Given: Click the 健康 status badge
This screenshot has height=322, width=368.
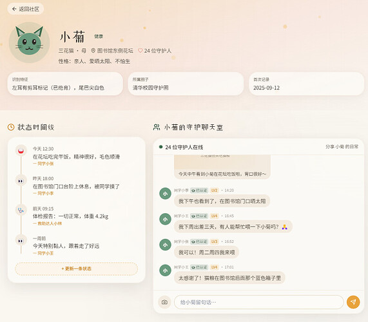Looking at the screenshot, I should pos(99,36).
